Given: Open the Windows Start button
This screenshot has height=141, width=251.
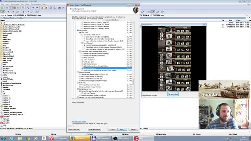Looking at the screenshot, I should 4,138.
